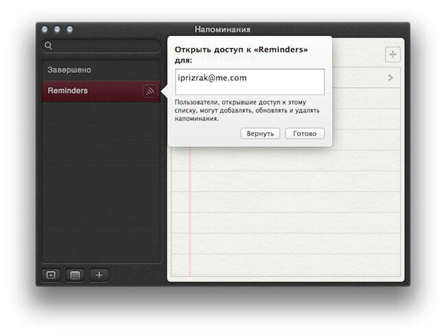Add new reminder with top-right plus
Image resolution: width=446 pixels, height=336 pixels.
click(392, 54)
